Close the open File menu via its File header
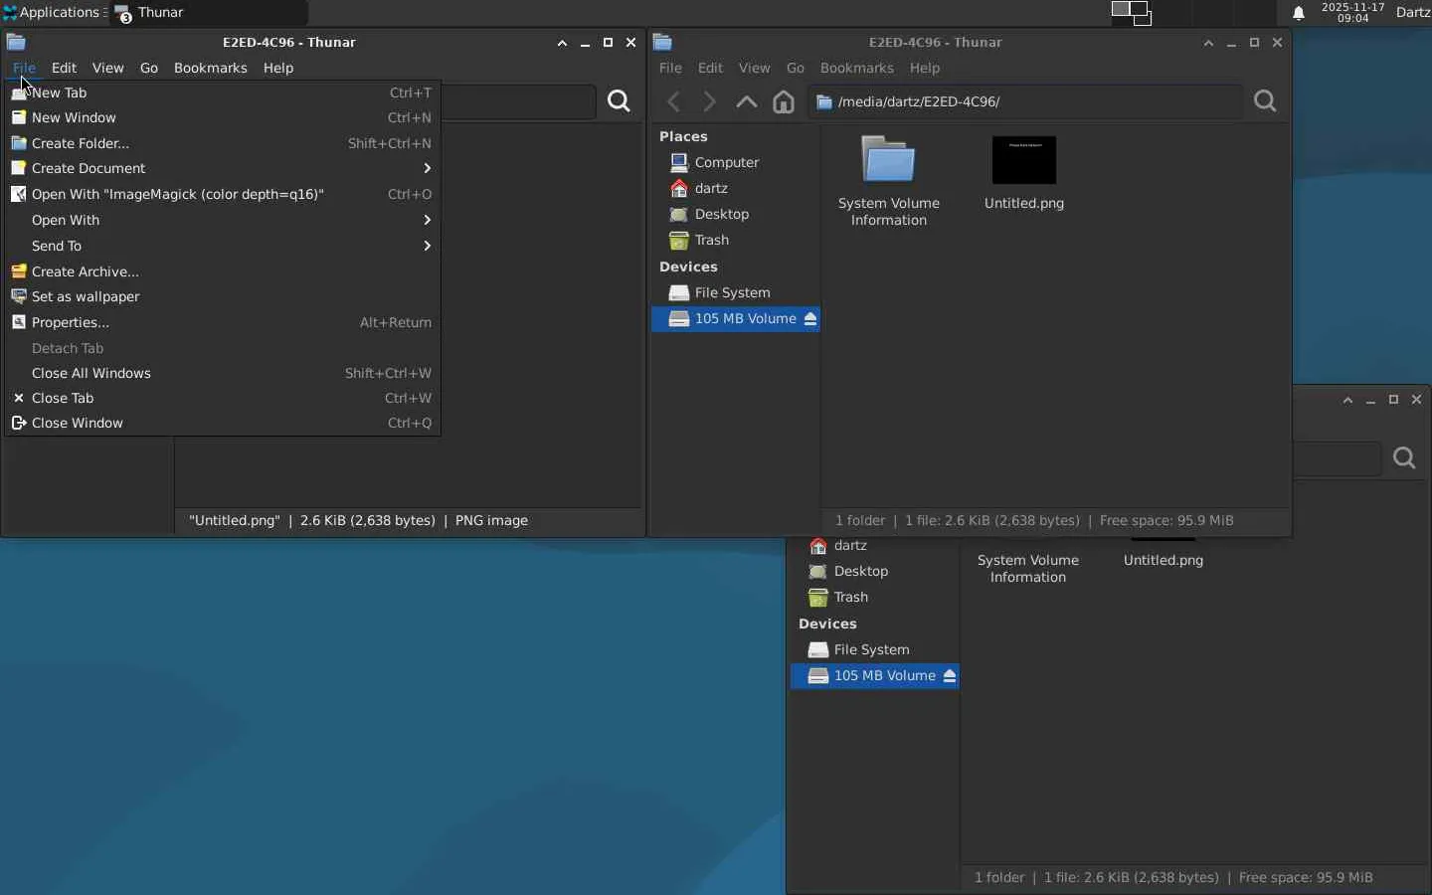The height and width of the screenshot is (895, 1432). (x=24, y=68)
